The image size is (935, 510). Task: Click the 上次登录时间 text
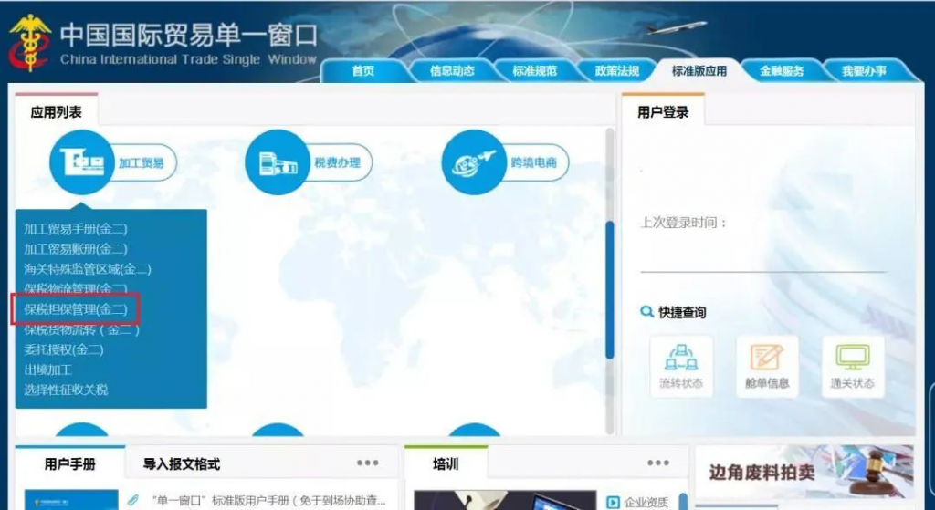click(683, 223)
